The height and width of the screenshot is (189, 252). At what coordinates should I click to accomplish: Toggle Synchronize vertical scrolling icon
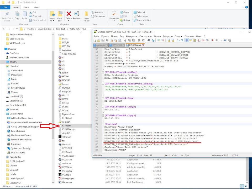[169, 40]
